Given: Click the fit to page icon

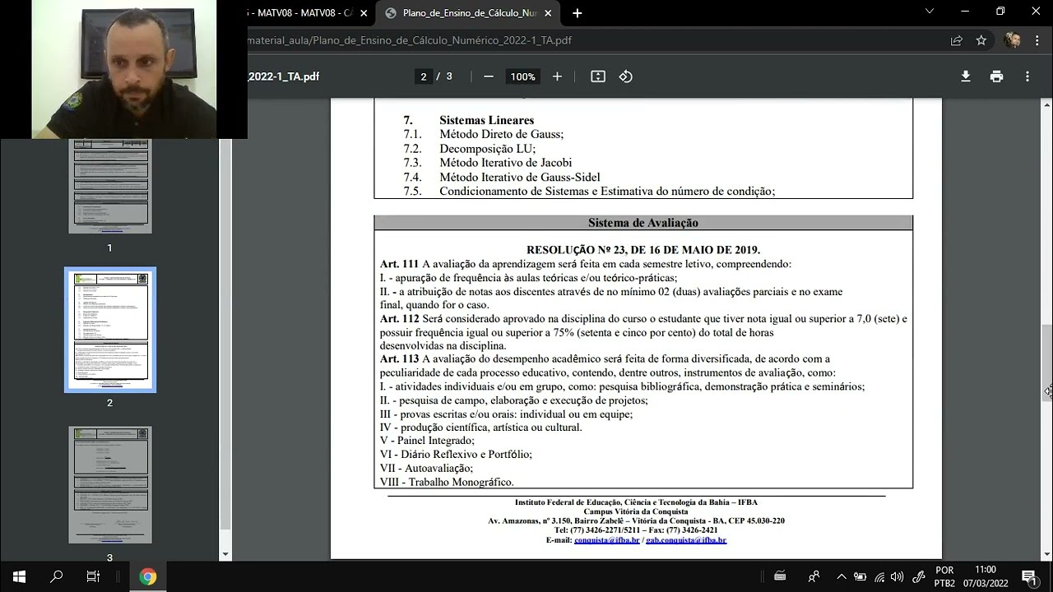Looking at the screenshot, I should [x=598, y=76].
